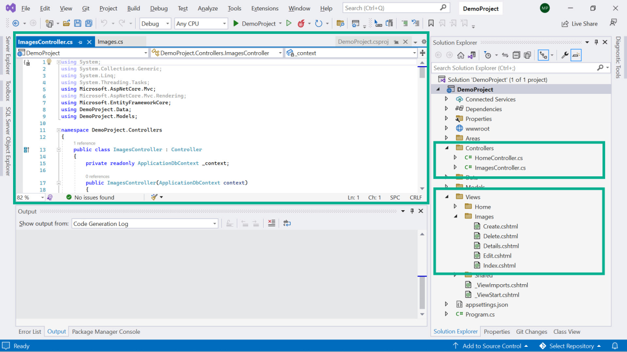Toggle word wrap in the Output window
The image size is (627, 352).
coord(287,223)
